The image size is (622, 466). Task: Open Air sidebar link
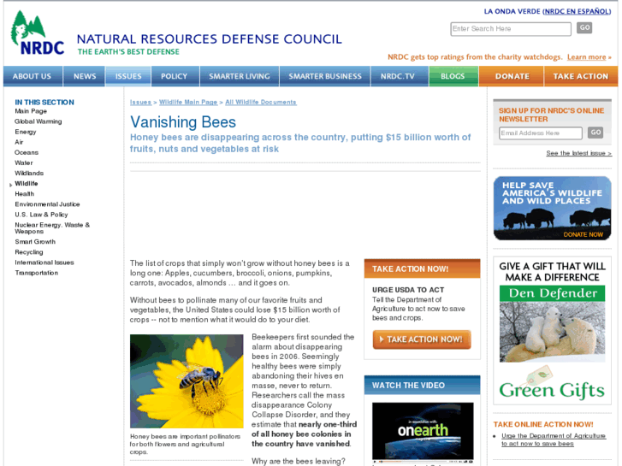(x=19, y=142)
